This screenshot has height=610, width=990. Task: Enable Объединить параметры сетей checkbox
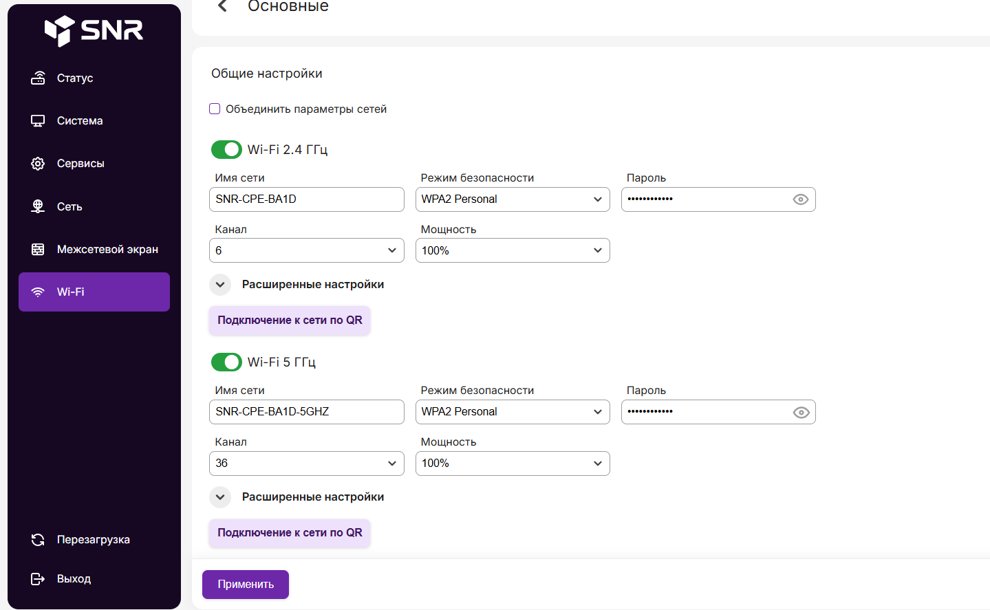tap(215, 109)
